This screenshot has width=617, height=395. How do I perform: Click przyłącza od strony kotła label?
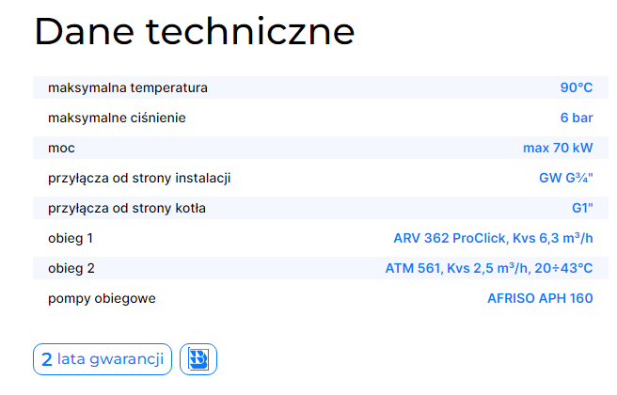point(127,209)
